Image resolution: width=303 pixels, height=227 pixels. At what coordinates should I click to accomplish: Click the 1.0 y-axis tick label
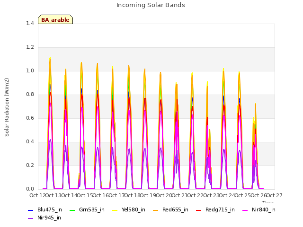point(30,70)
